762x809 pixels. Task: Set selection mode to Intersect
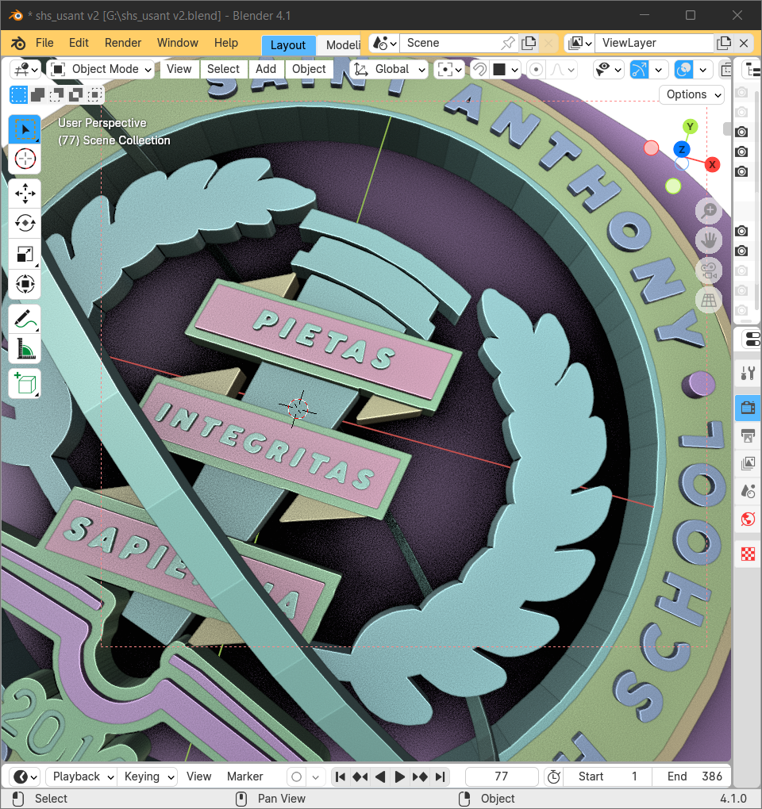[95, 95]
